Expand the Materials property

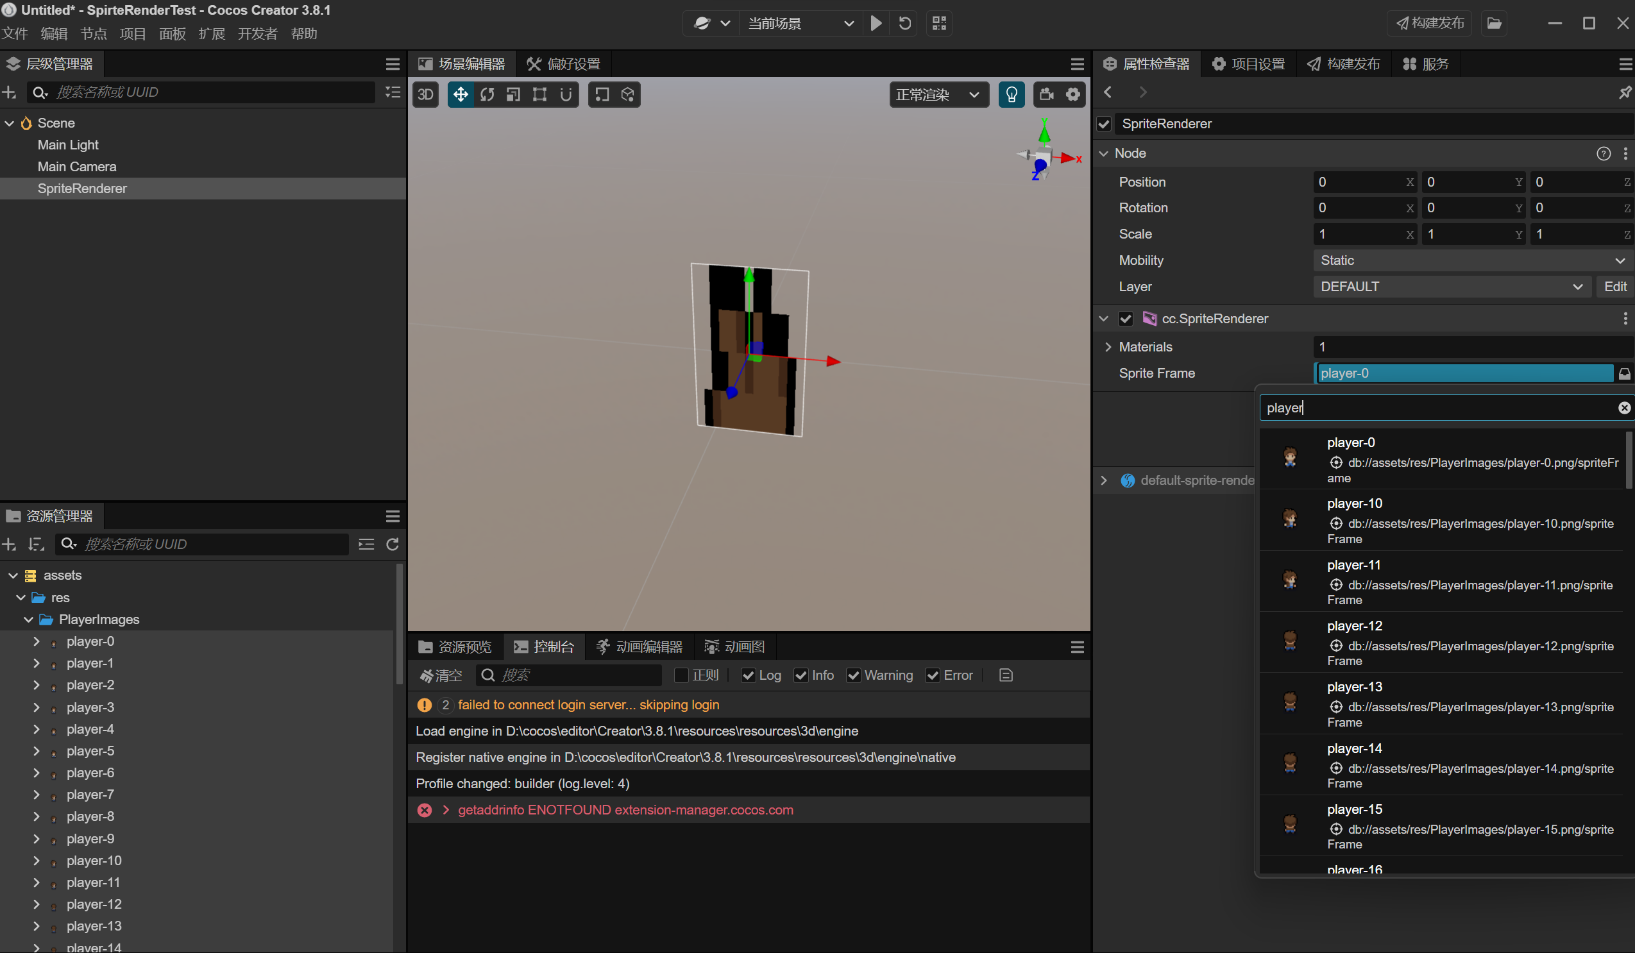point(1108,347)
